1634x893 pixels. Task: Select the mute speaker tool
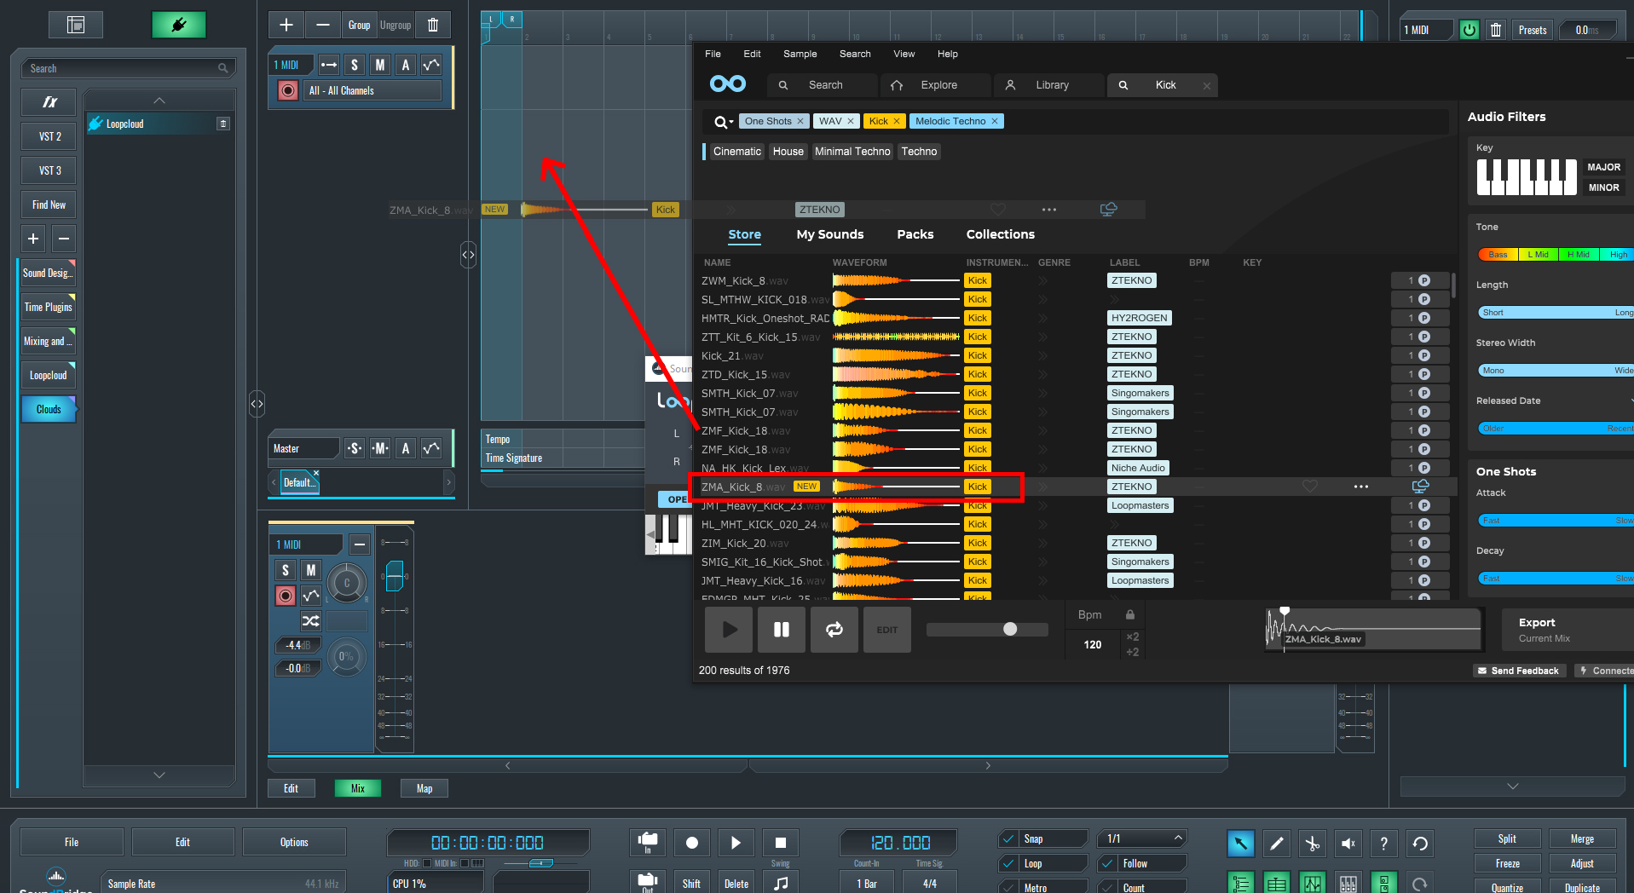point(1348,844)
